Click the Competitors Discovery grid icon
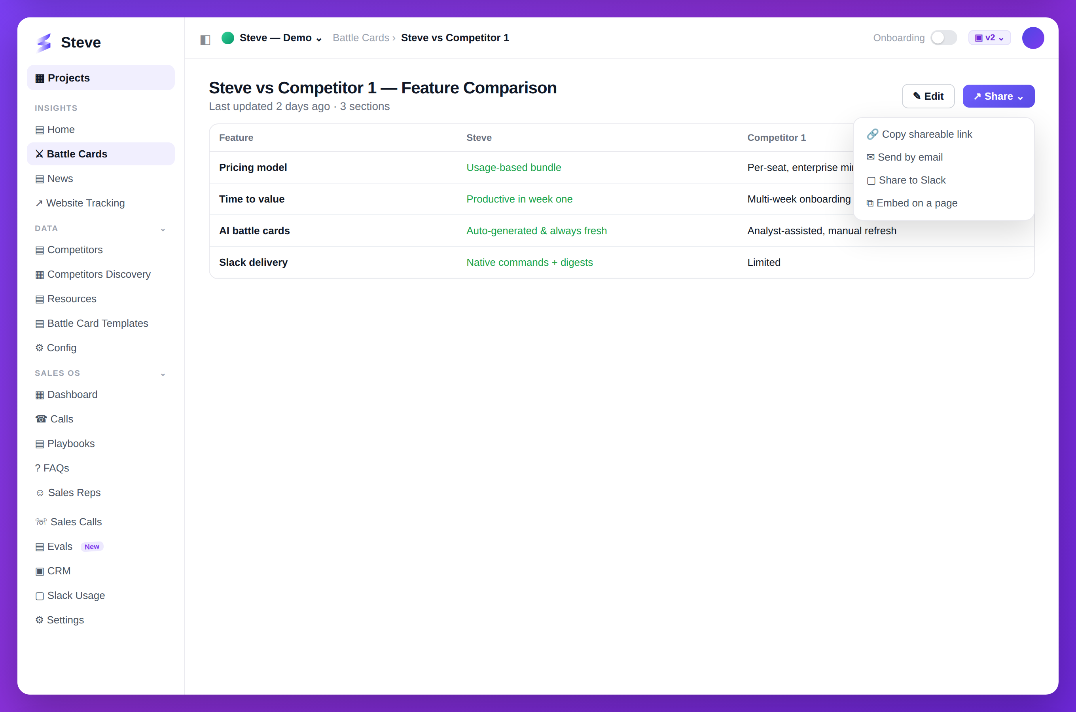Image resolution: width=1076 pixels, height=712 pixels. 40,275
